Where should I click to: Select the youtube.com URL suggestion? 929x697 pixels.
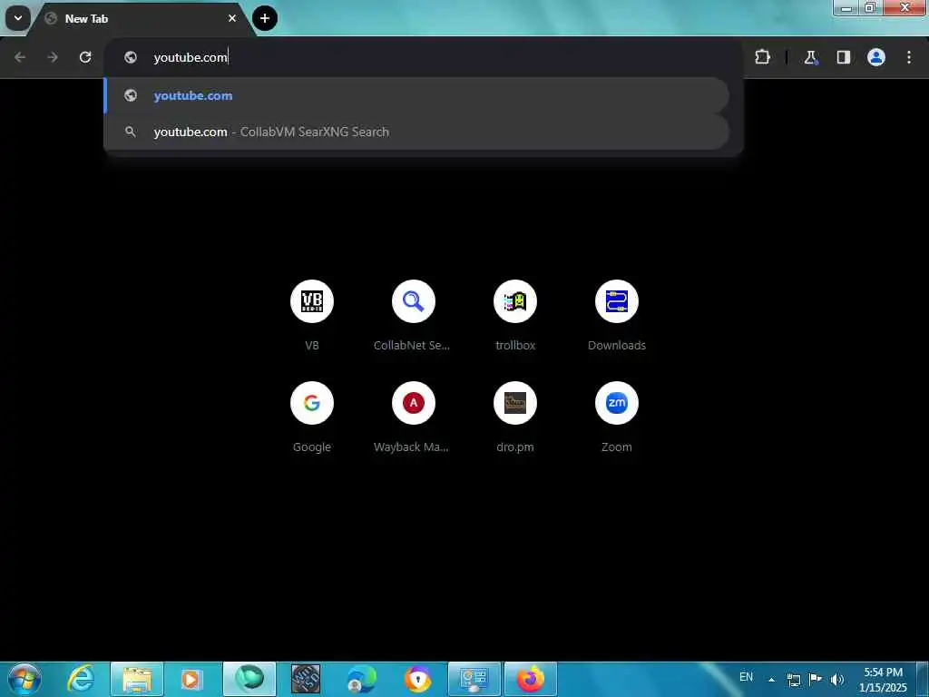click(x=416, y=95)
